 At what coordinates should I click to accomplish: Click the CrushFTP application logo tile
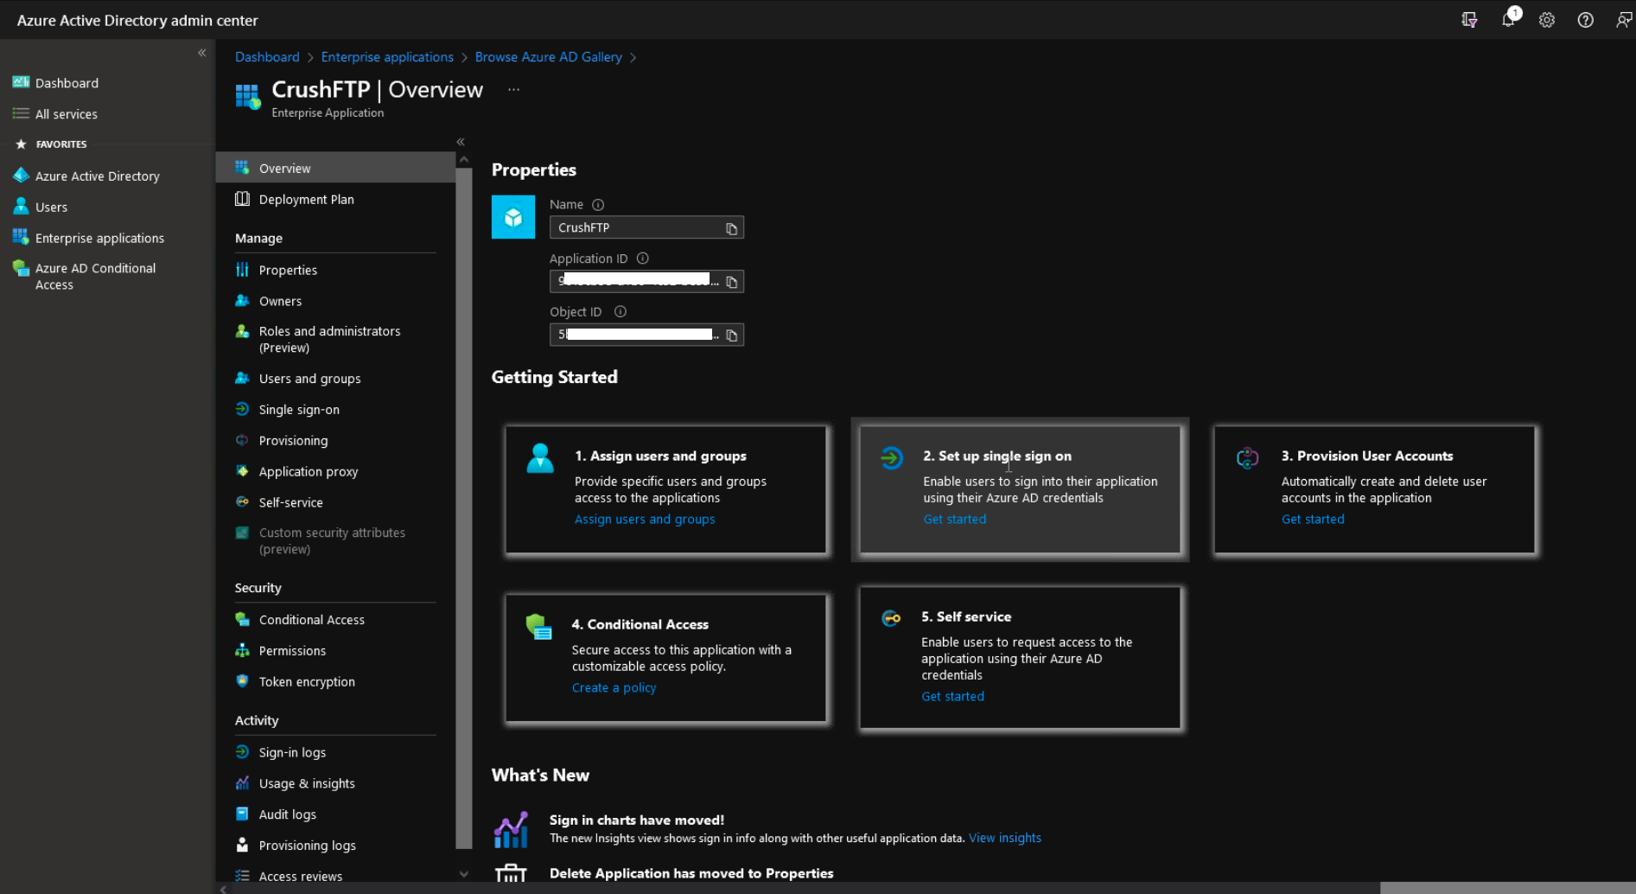513,217
